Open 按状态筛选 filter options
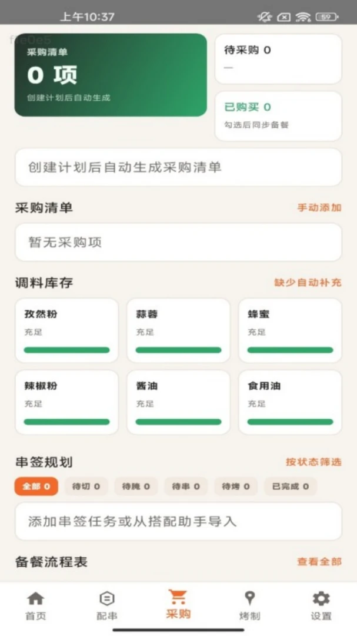This screenshot has height=636, width=357. pos(313,462)
